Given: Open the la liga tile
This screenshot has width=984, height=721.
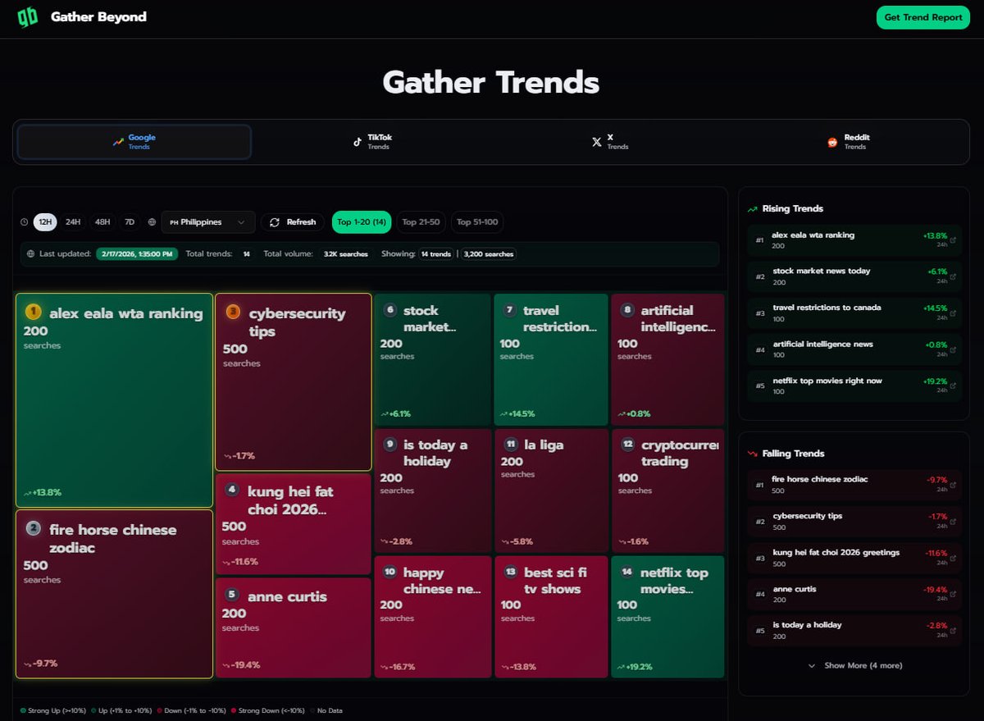Looking at the screenshot, I should 551,491.
